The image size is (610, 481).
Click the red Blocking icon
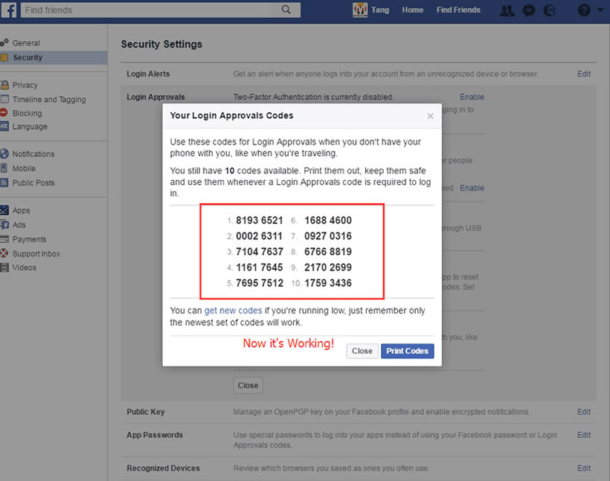tap(4, 113)
